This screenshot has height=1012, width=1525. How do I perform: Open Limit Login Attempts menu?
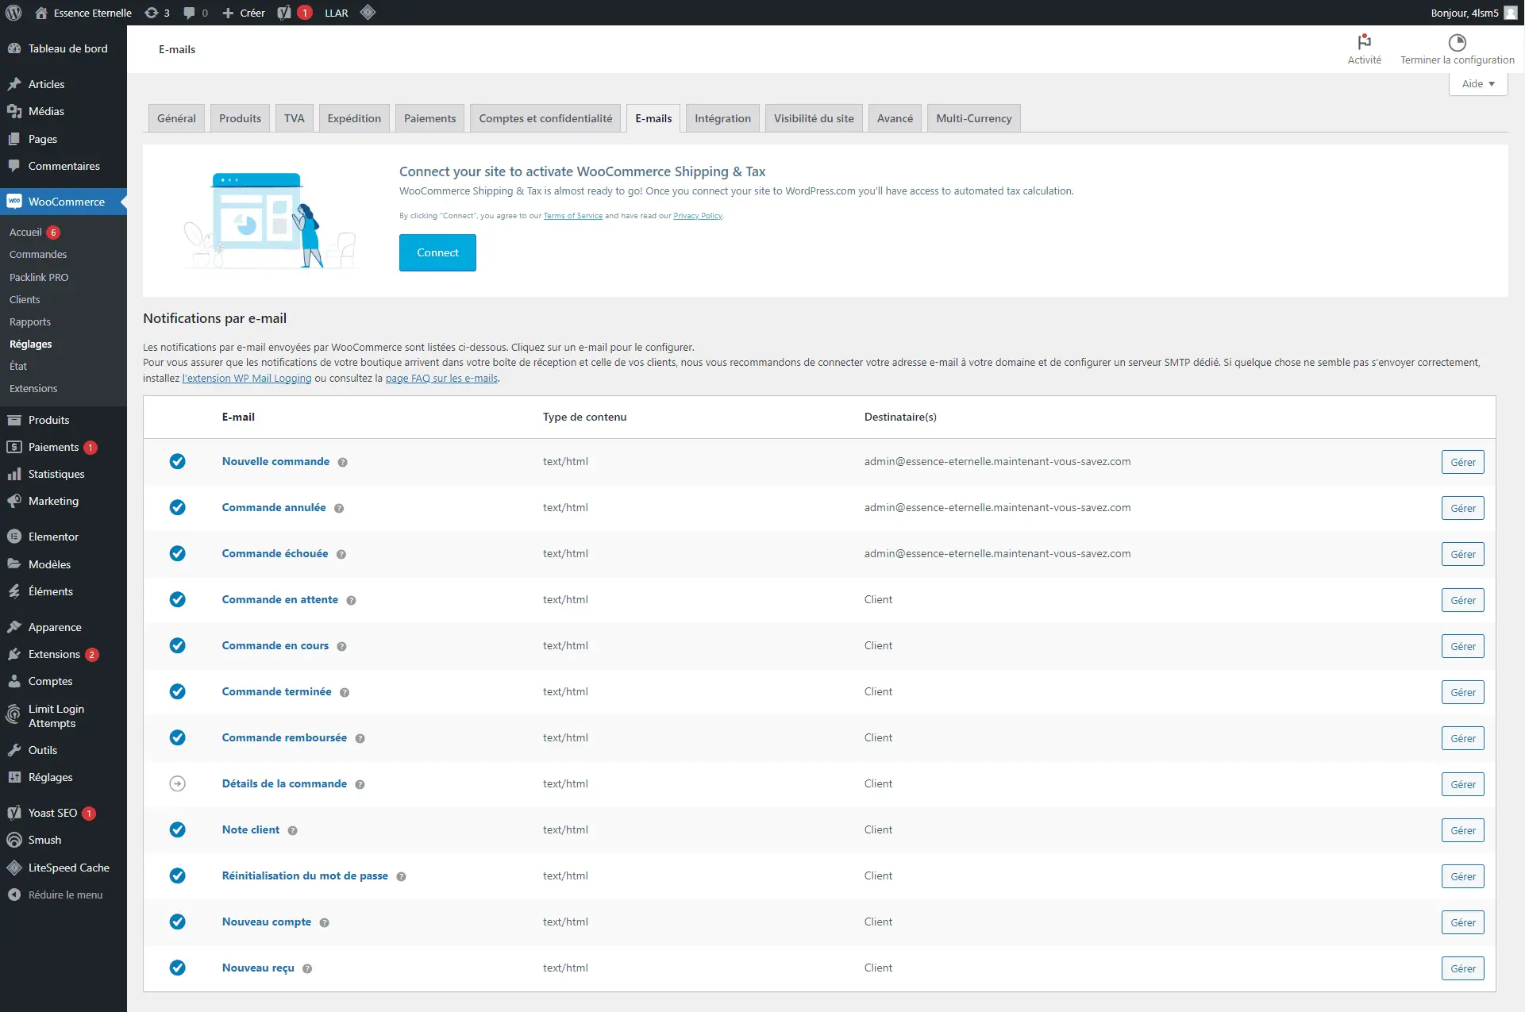pyautogui.click(x=64, y=716)
